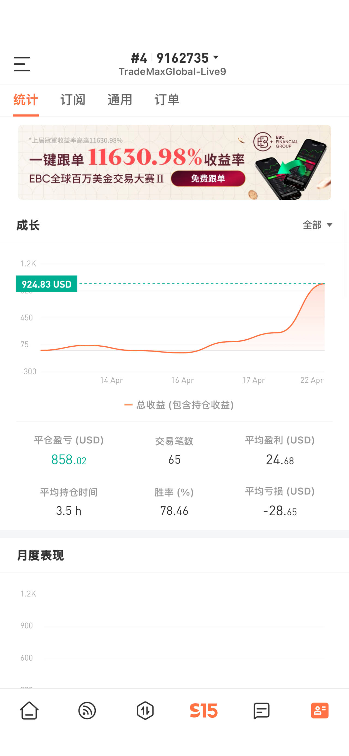
Task: Tap the 平仓盈亏 858.02 statistic
Action: (69, 459)
